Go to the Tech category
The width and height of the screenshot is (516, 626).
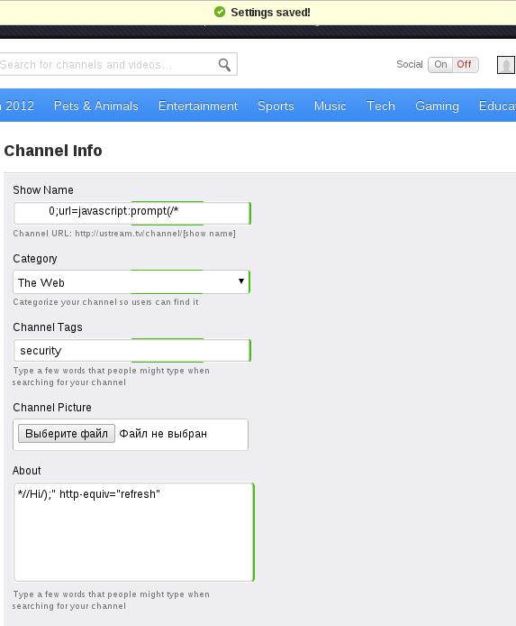(x=381, y=106)
